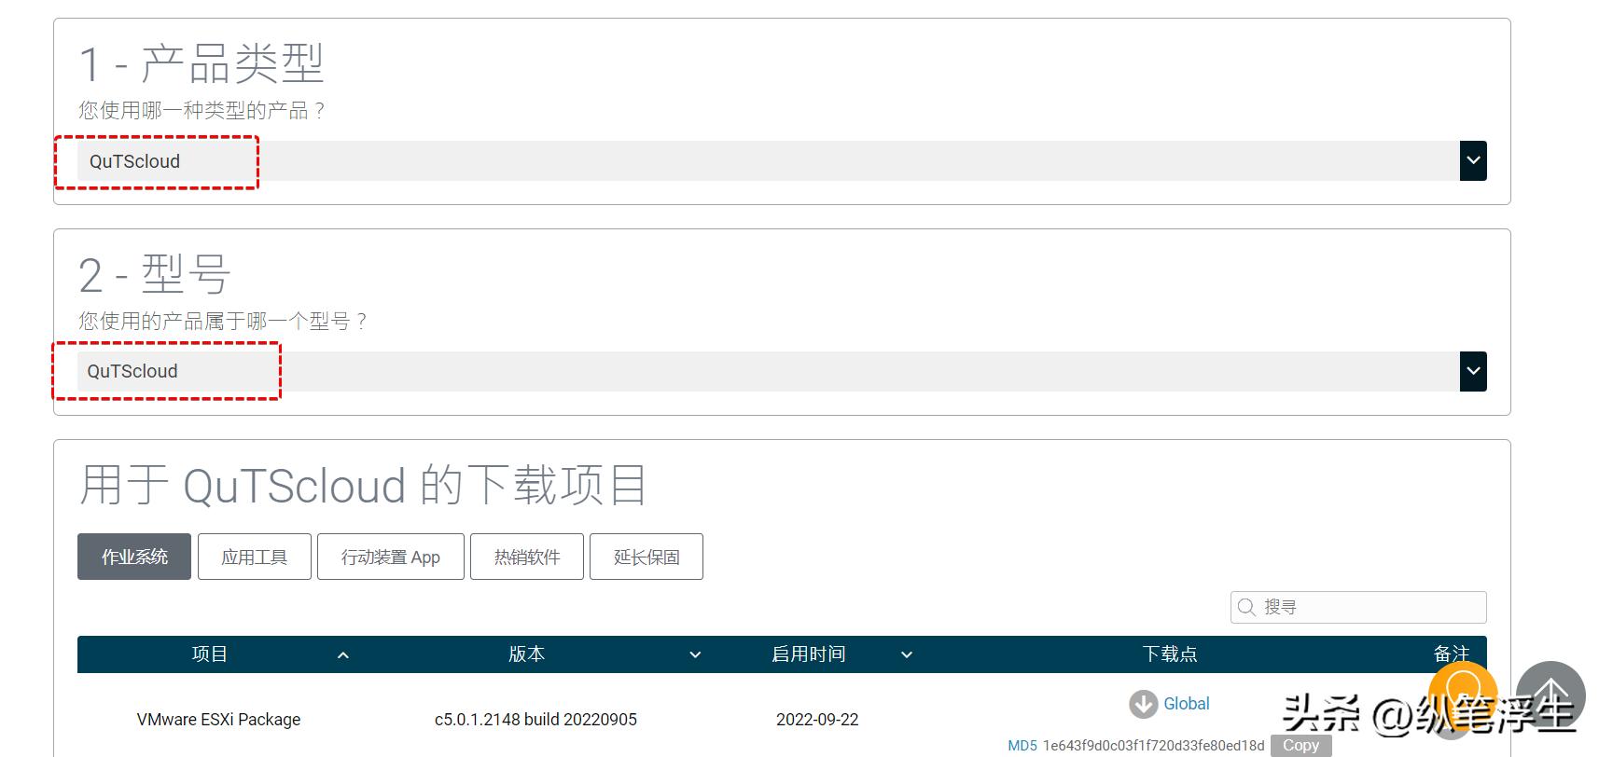This screenshot has width=1599, height=757.
Task: Open the product type dropdown arrow
Action: click(x=1473, y=160)
